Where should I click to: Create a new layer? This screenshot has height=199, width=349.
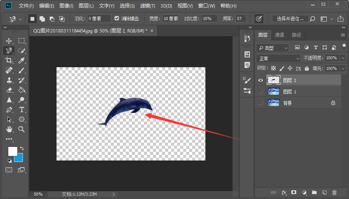tap(325, 192)
